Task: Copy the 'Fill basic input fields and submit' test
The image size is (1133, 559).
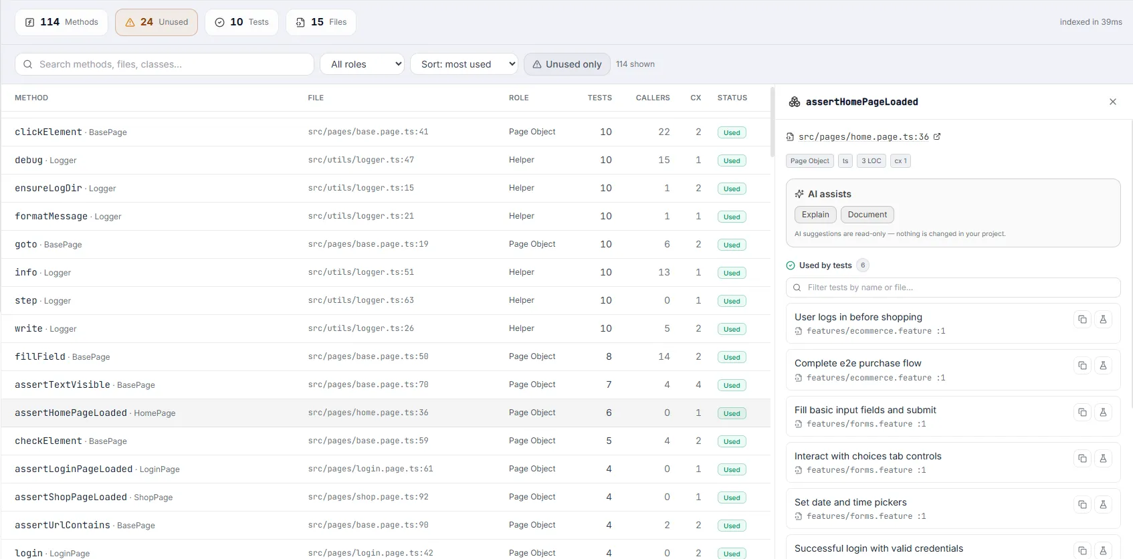Action: click(x=1082, y=413)
